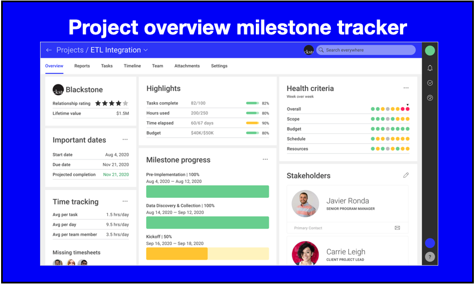Open Important dates more options menu
Image resolution: width=475 pixels, height=284 pixels.
[x=125, y=139]
